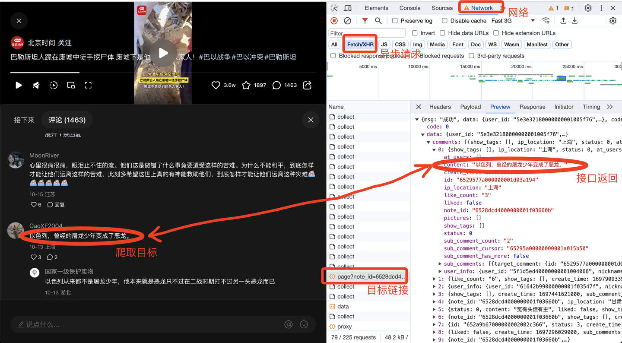The height and width of the screenshot is (343, 622).
Task: Open DevTools three-dot customize menu
Action: pos(601,8)
